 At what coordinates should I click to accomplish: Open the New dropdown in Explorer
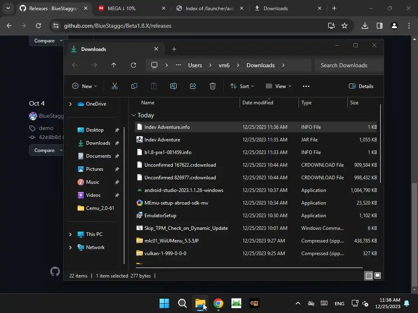(x=84, y=86)
